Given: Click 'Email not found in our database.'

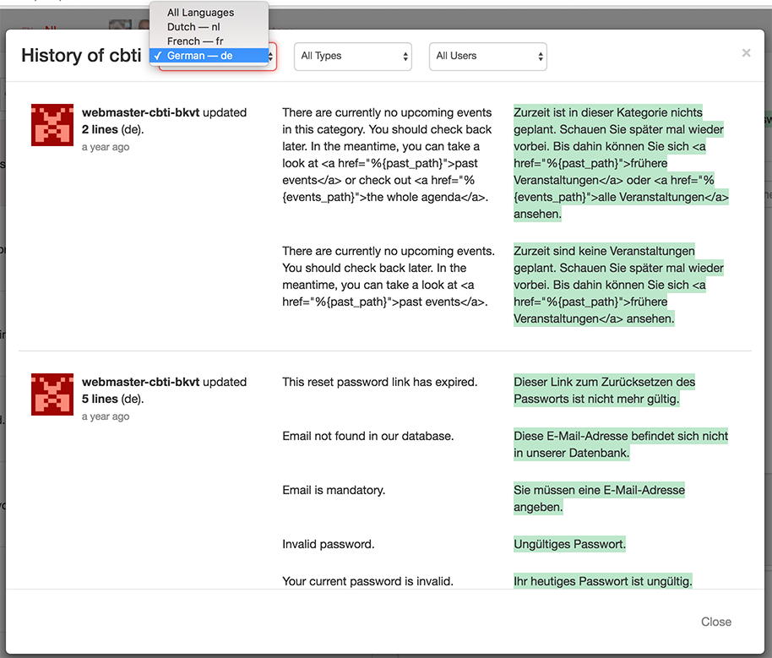Looking at the screenshot, I should 367,437.
